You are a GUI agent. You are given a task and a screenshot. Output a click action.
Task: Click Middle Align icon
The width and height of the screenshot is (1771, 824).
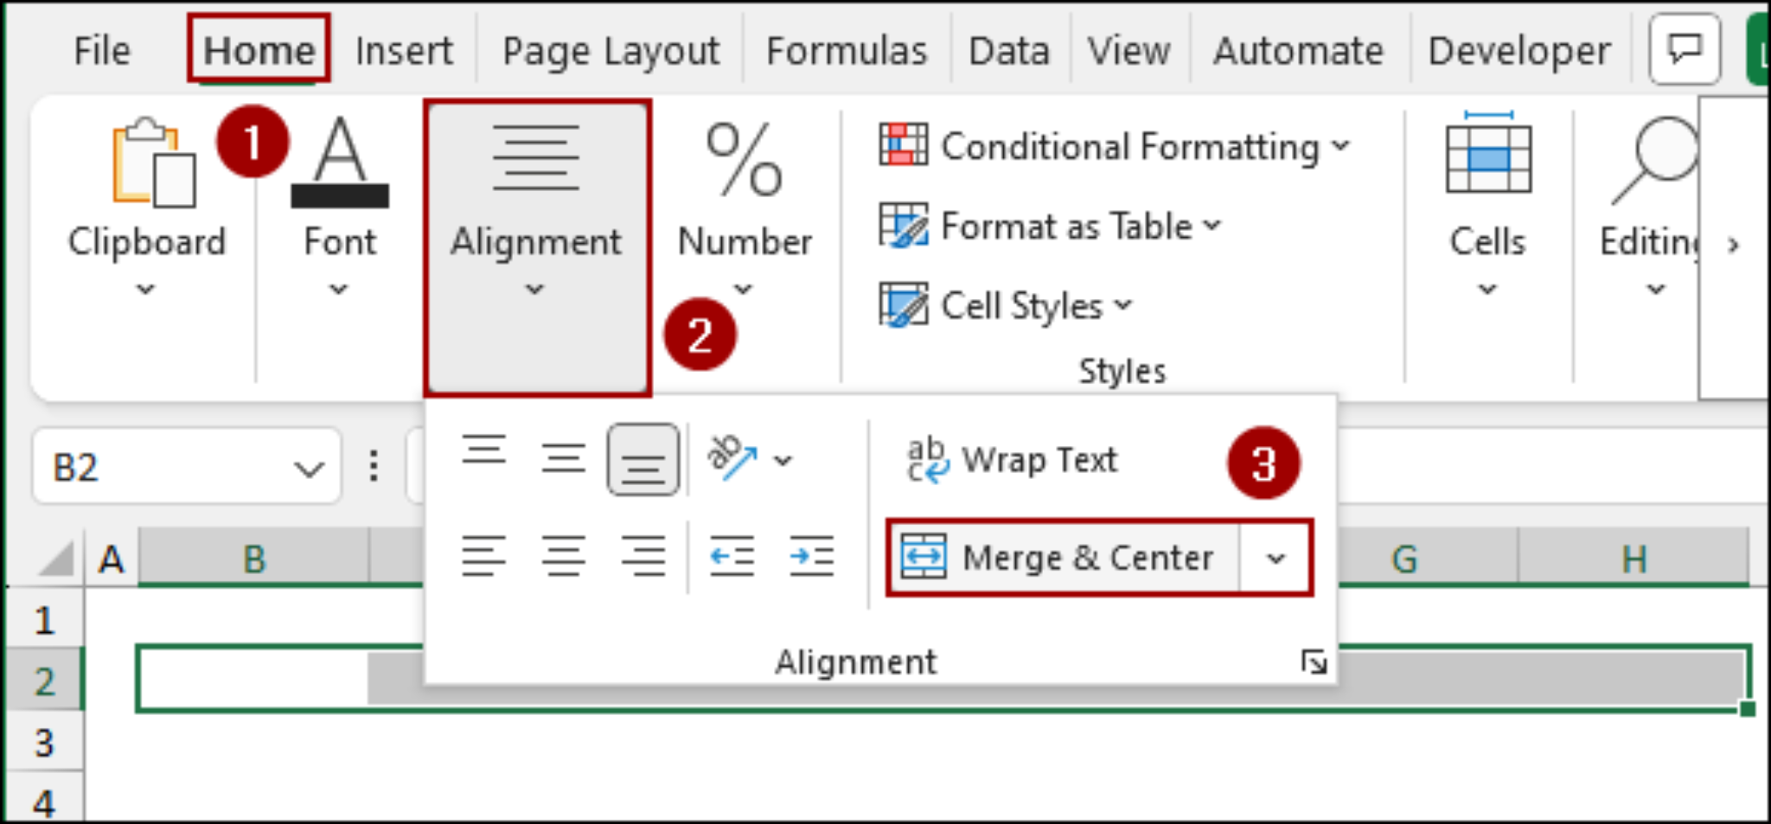(563, 459)
